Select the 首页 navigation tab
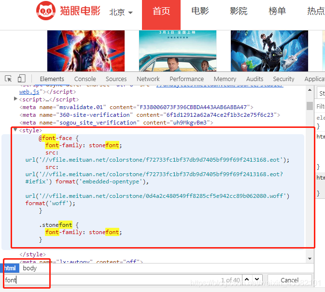The width and height of the screenshot is (325, 292). [161, 15]
